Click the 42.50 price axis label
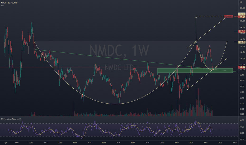Image resolution: width=246 pixels, height=145 pixels. tap(242, 109)
